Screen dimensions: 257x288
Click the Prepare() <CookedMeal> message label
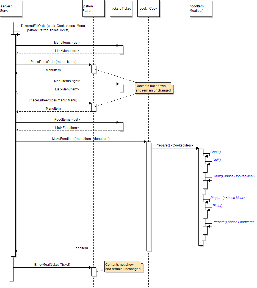pyautogui.click(x=174, y=145)
